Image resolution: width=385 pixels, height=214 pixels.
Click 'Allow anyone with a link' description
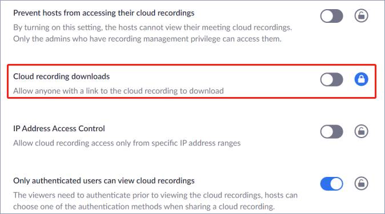tap(118, 91)
